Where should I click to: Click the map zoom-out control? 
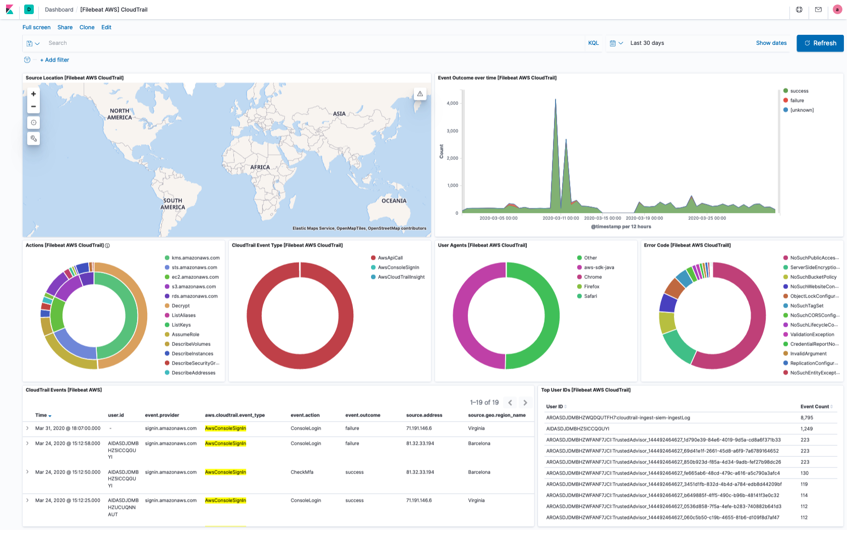pyautogui.click(x=33, y=106)
